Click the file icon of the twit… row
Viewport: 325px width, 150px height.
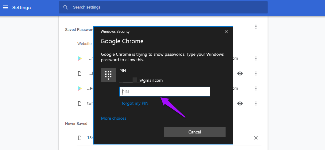click(79, 103)
